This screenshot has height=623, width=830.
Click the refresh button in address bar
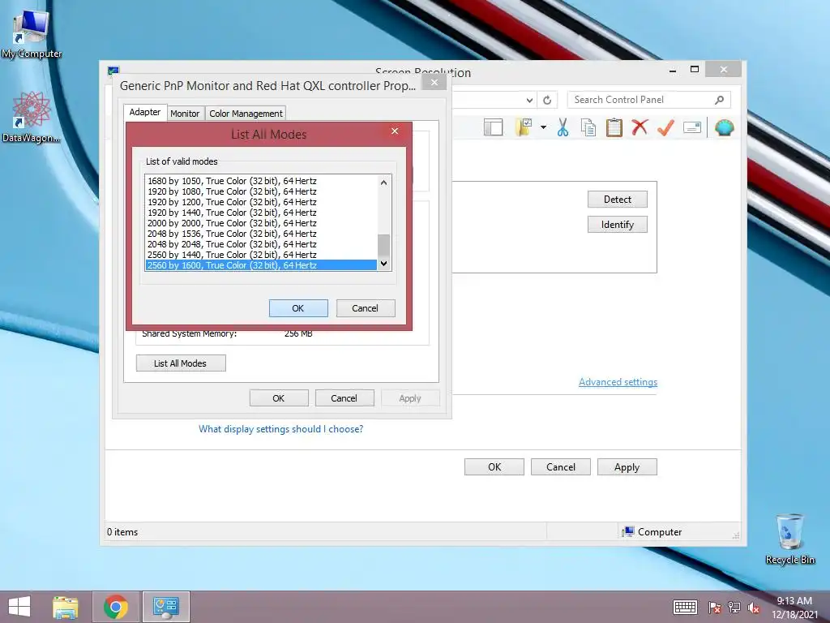pyautogui.click(x=547, y=100)
